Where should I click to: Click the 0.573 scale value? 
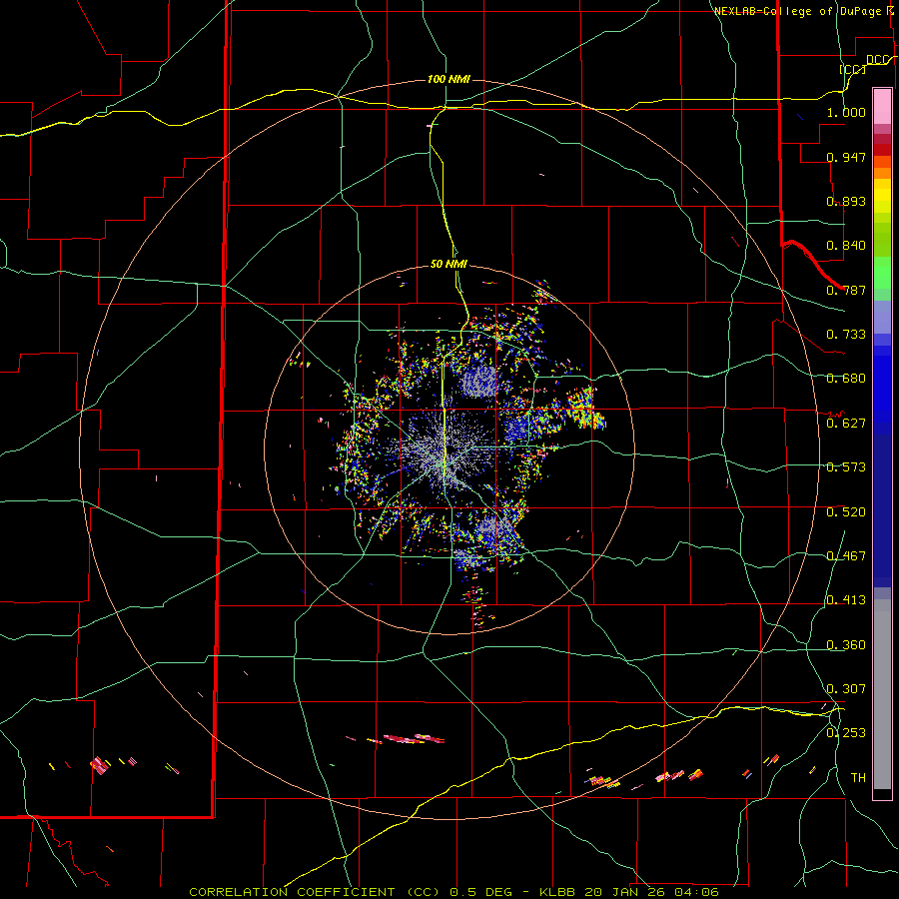(x=846, y=467)
